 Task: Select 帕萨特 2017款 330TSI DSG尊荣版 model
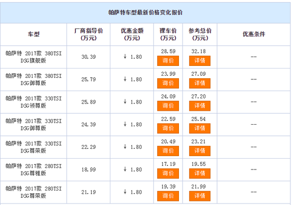click(x=34, y=147)
